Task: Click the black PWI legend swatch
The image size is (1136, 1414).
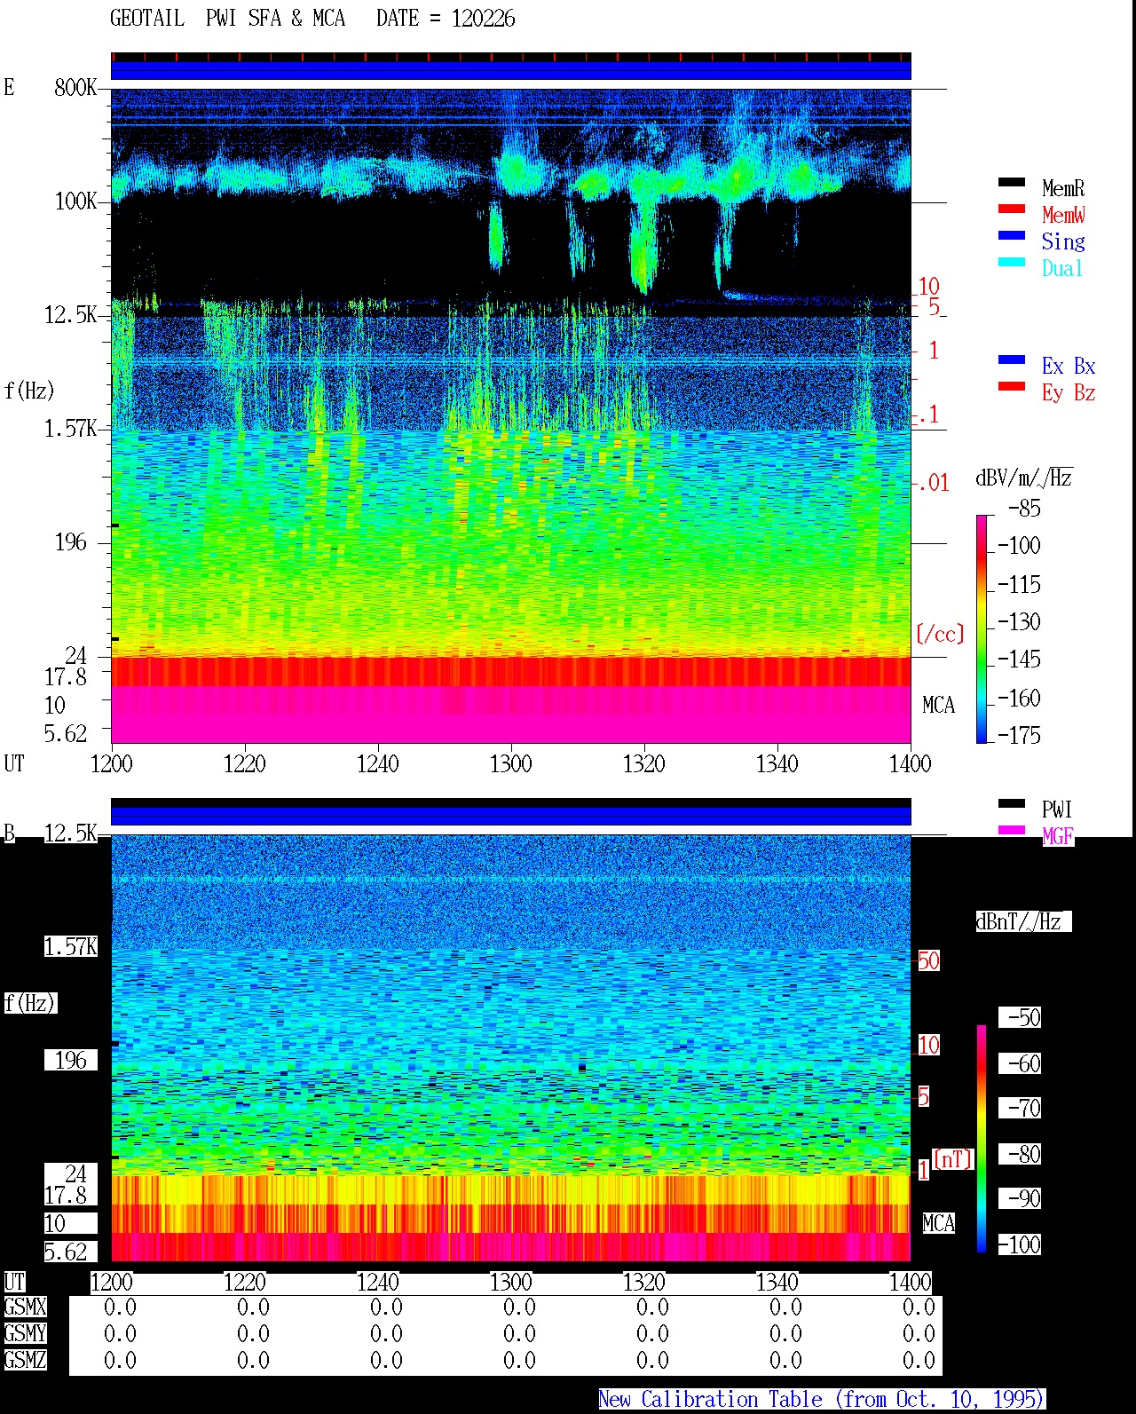Action: pos(1011,803)
